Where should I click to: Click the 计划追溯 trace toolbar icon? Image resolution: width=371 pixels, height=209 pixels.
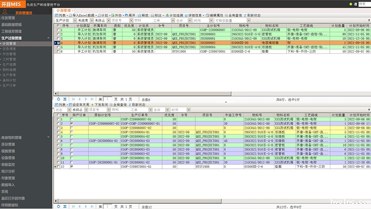[167, 15]
